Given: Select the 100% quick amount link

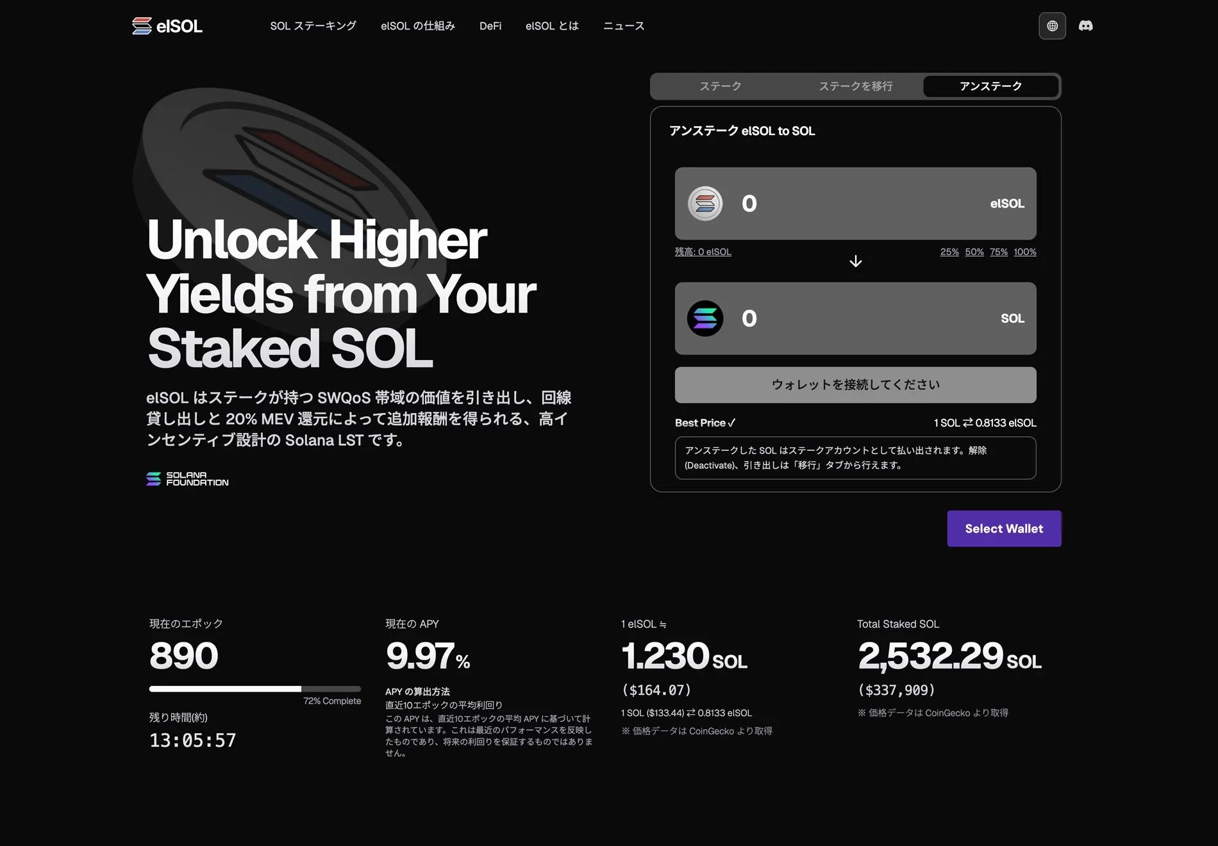Looking at the screenshot, I should pos(1024,252).
